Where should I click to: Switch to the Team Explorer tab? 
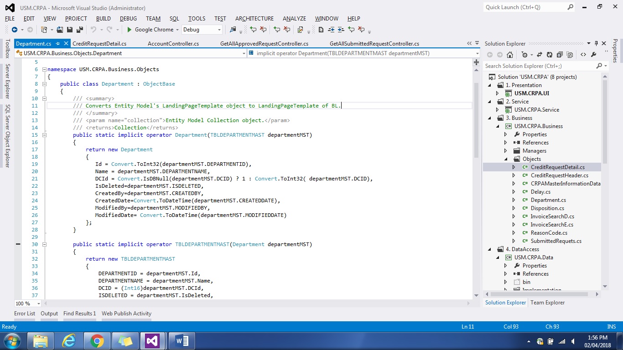tap(547, 303)
